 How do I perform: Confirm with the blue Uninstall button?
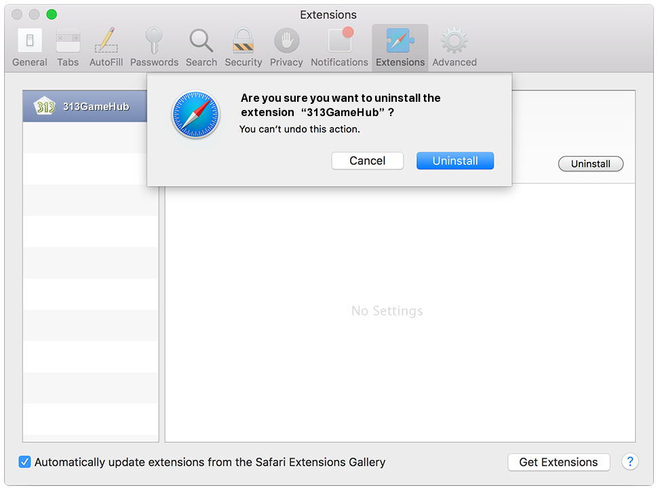point(455,161)
